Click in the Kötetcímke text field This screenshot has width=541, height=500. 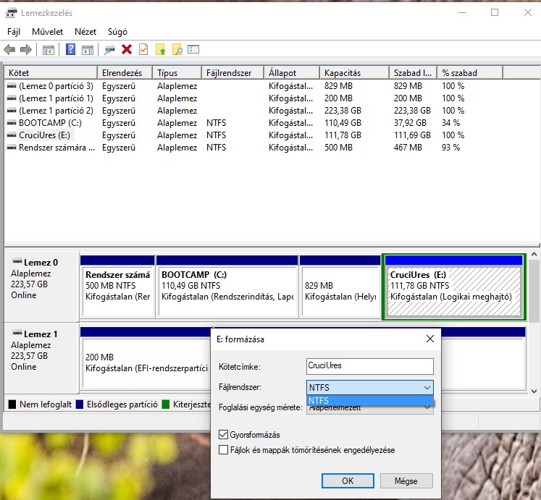[x=369, y=366]
